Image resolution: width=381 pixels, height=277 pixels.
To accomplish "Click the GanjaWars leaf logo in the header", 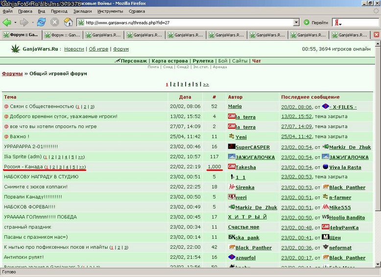I will click(16, 49).
